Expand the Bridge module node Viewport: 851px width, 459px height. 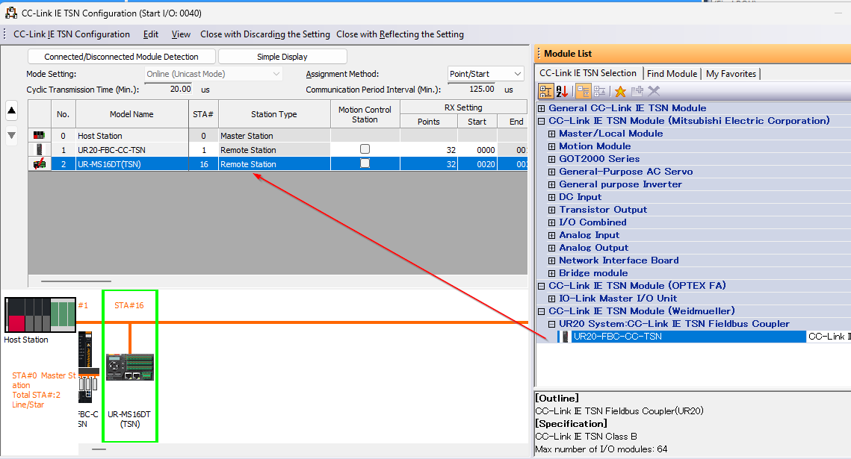551,274
